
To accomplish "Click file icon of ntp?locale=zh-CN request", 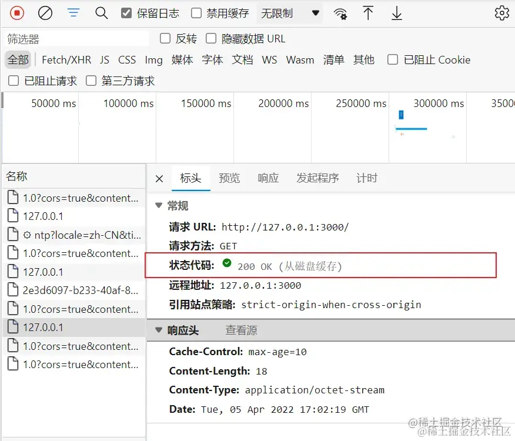I will click(x=13, y=234).
